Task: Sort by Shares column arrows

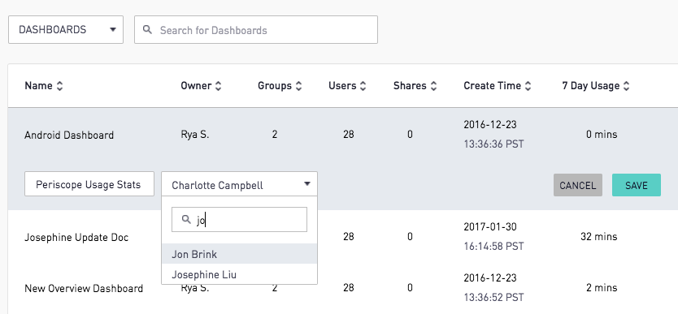Action: (x=433, y=86)
